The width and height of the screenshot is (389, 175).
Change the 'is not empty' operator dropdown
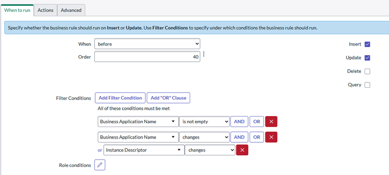click(205, 122)
